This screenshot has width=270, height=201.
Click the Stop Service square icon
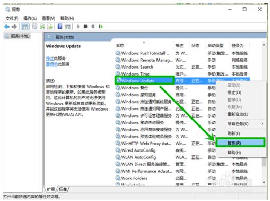[85, 27]
